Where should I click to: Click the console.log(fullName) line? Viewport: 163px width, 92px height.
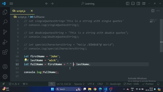pyautogui.click(x=41, y=72)
